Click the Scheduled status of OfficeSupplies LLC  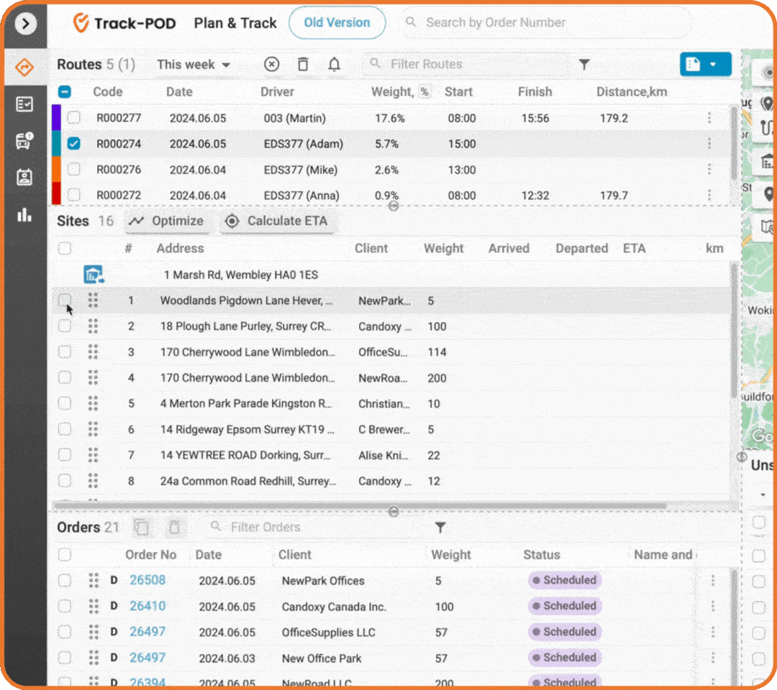coord(565,632)
